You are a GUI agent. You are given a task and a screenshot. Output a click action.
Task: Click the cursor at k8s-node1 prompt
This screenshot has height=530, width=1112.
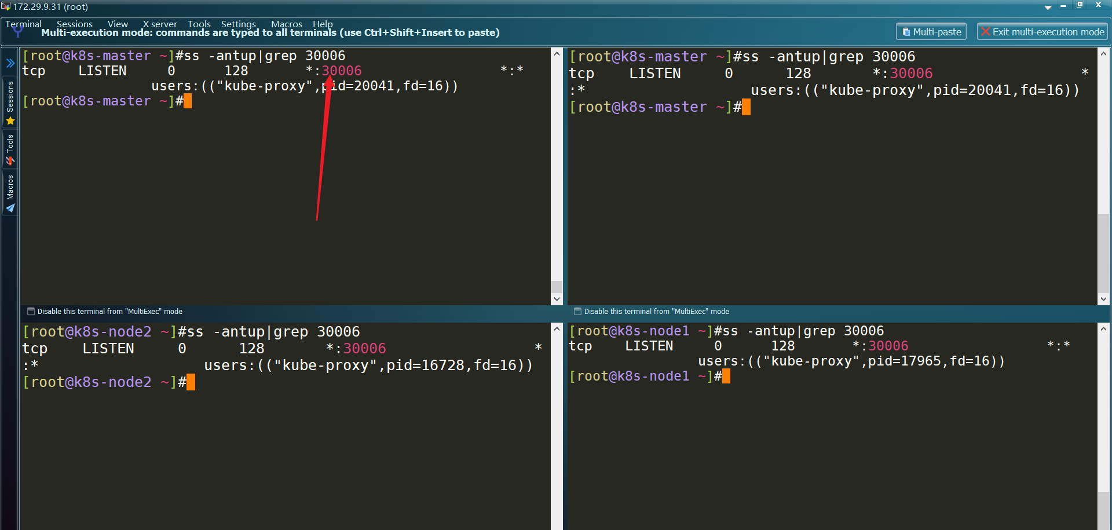[x=726, y=377]
